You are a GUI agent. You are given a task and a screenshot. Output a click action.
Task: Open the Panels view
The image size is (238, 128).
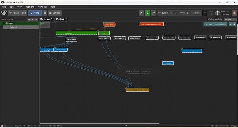(x=14, y=13)
